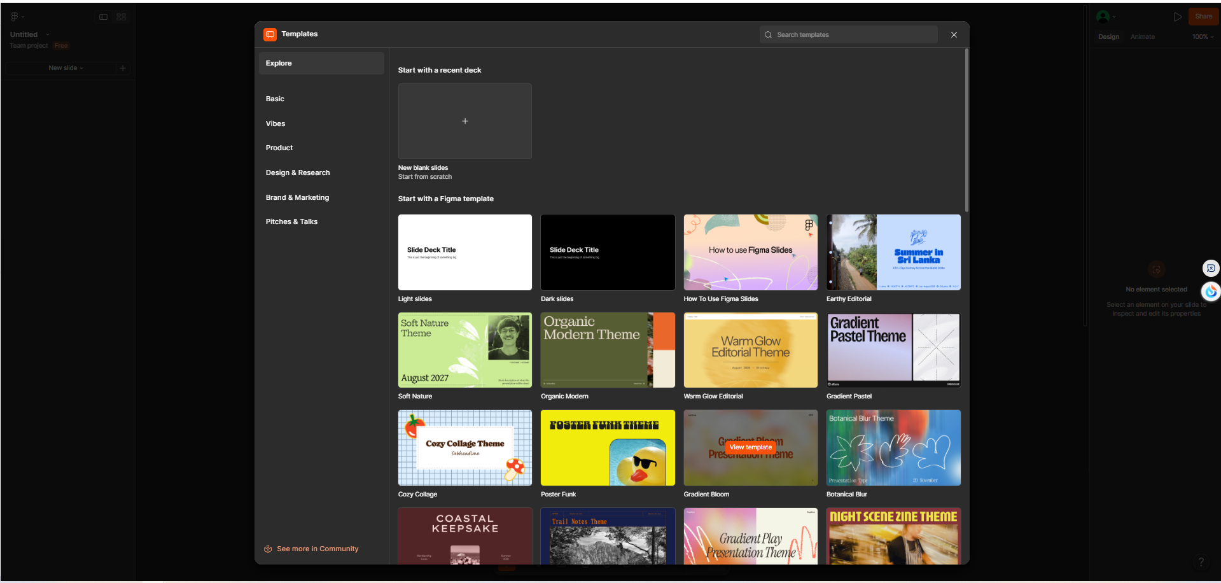The height and width of the screenshot is (583, 1221).
Task: Switch to the Design tab
Action: point(1108,37)
